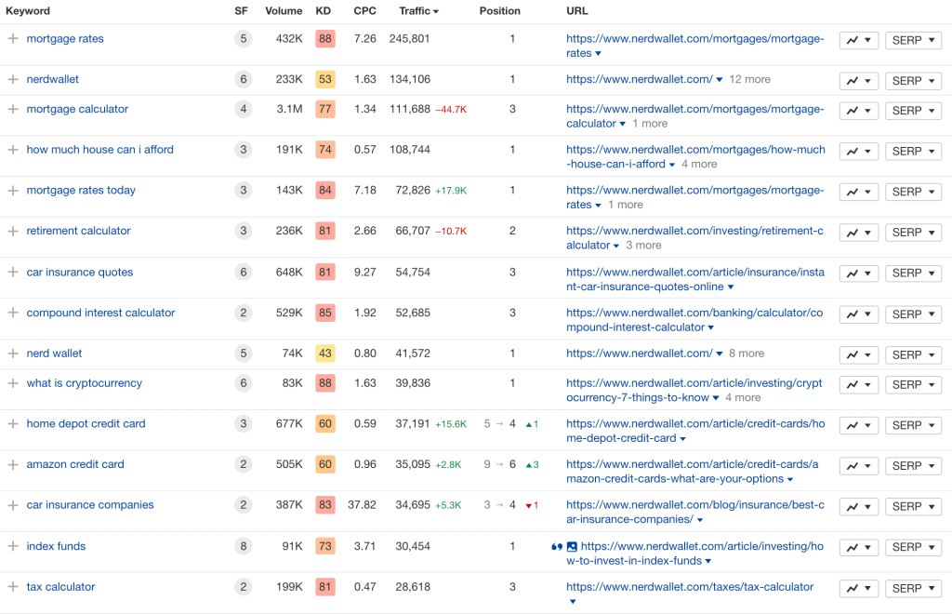The image size is (952, 614).
Task: Click plus icon beside car insurance quotes
Action: coord(13,272)
